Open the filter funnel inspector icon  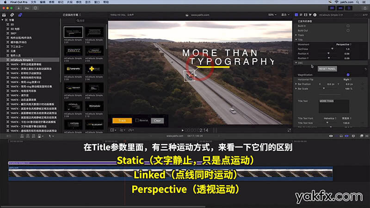coord(310,15)
